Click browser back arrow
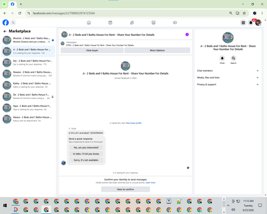267x214 pixels. pyautogui.click(x=5, y=13)
